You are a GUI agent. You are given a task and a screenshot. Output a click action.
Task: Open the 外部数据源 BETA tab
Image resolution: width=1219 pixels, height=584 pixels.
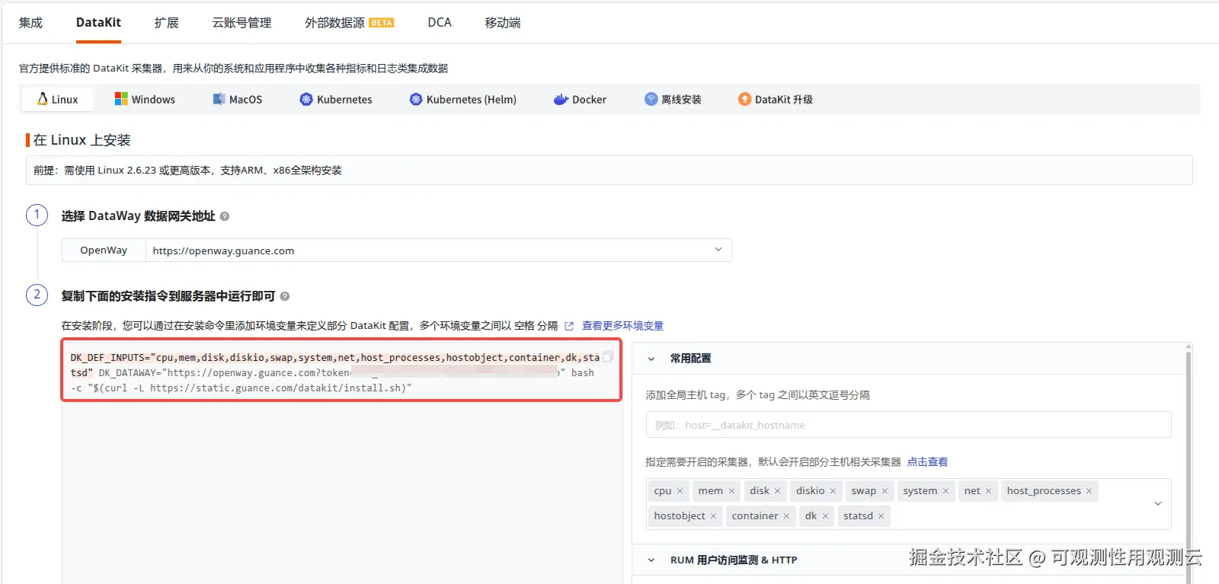pos(349,23)
